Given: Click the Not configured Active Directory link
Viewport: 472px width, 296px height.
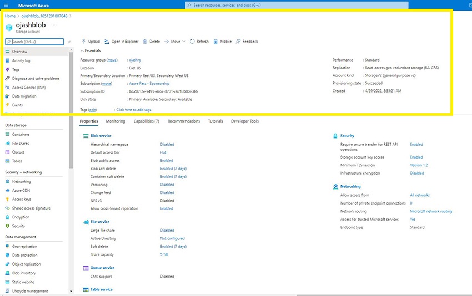Looking at the screenshot, I should coord(173,238).
